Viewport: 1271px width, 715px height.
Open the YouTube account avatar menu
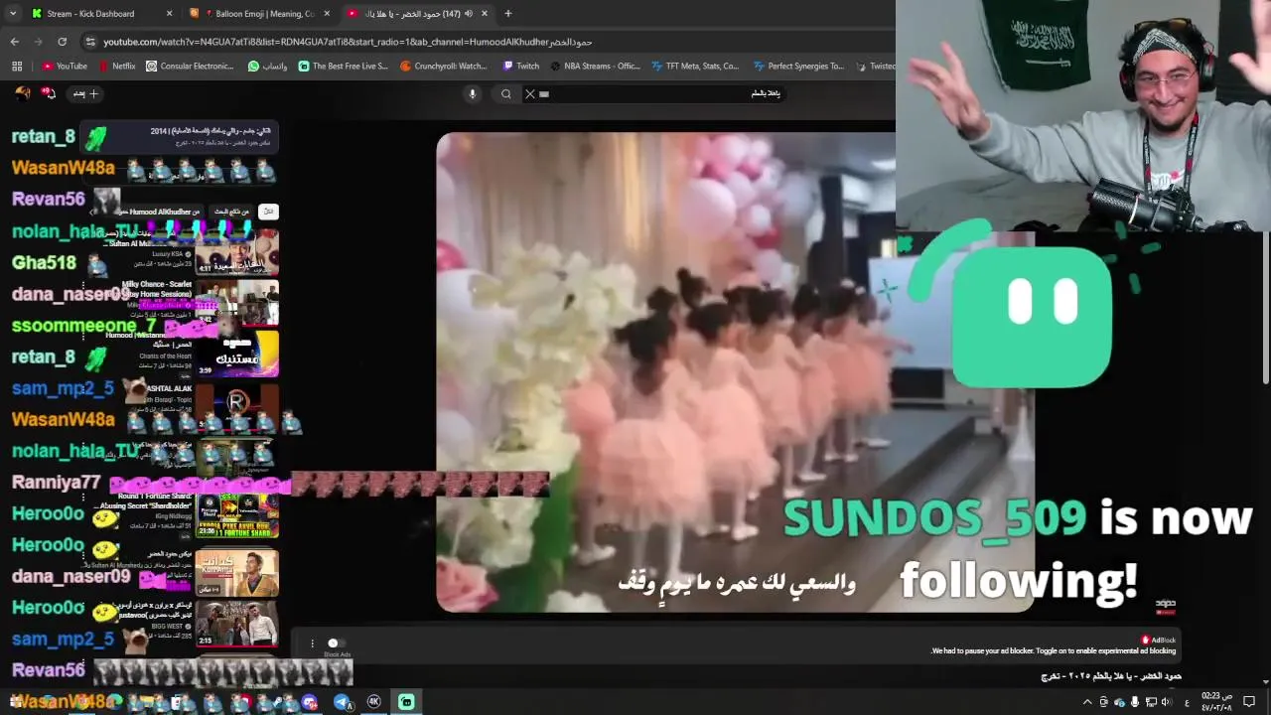pyautogui.click(x=22, y=93)
